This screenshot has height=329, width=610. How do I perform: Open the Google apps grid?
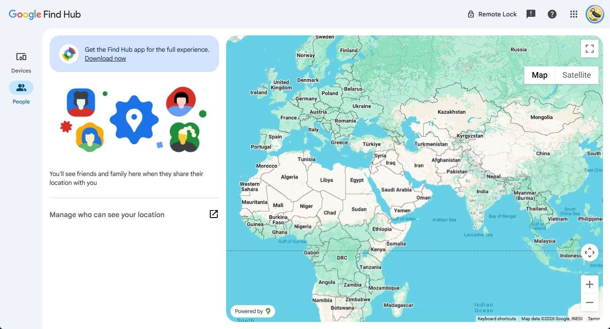pyautogui.click(x=574, y=14)
